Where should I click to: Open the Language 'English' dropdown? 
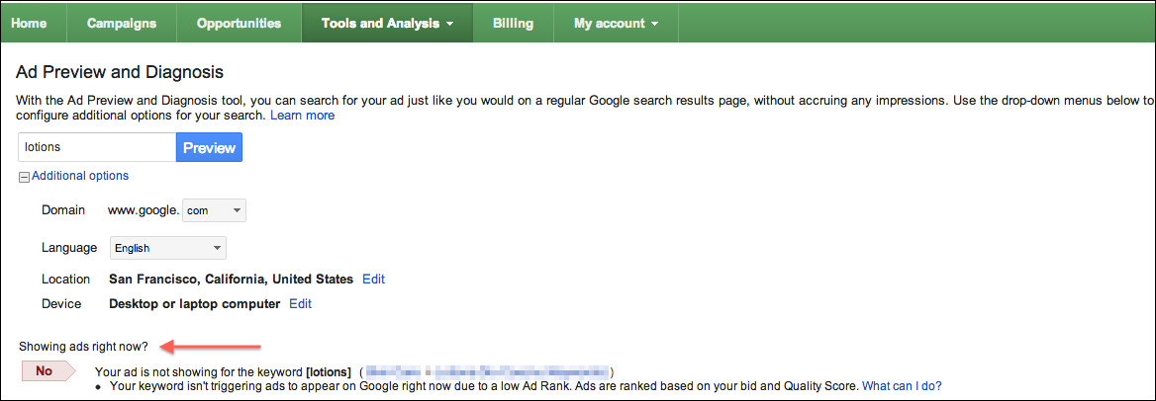tap(166, 248)
